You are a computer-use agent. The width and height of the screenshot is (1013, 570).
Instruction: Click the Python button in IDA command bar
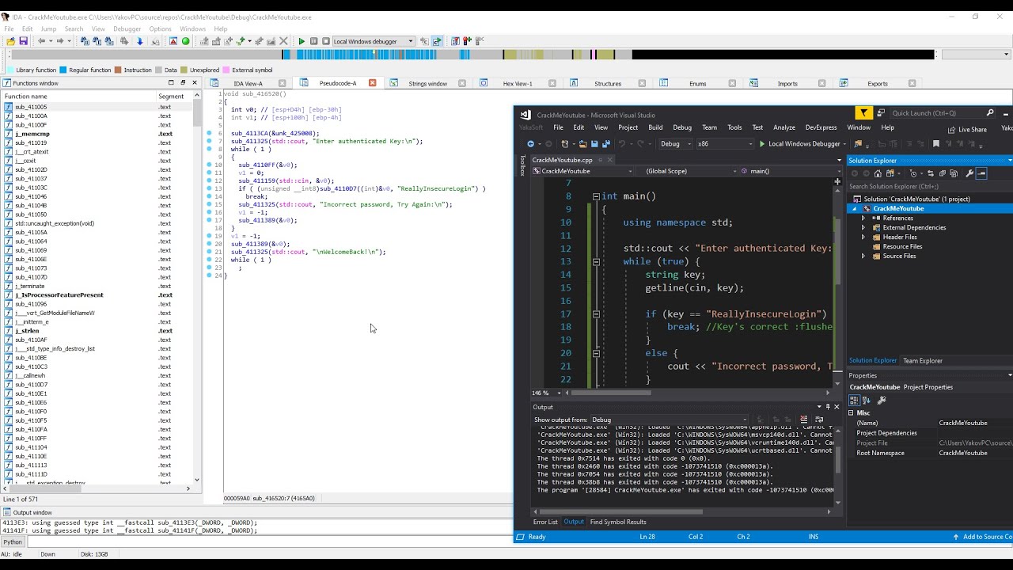[x=13, y=542]
